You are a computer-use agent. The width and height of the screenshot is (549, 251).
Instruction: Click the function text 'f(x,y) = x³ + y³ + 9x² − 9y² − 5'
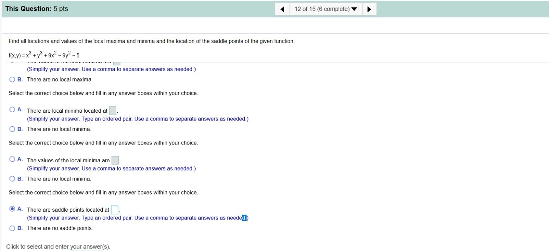tap(44, 55)
